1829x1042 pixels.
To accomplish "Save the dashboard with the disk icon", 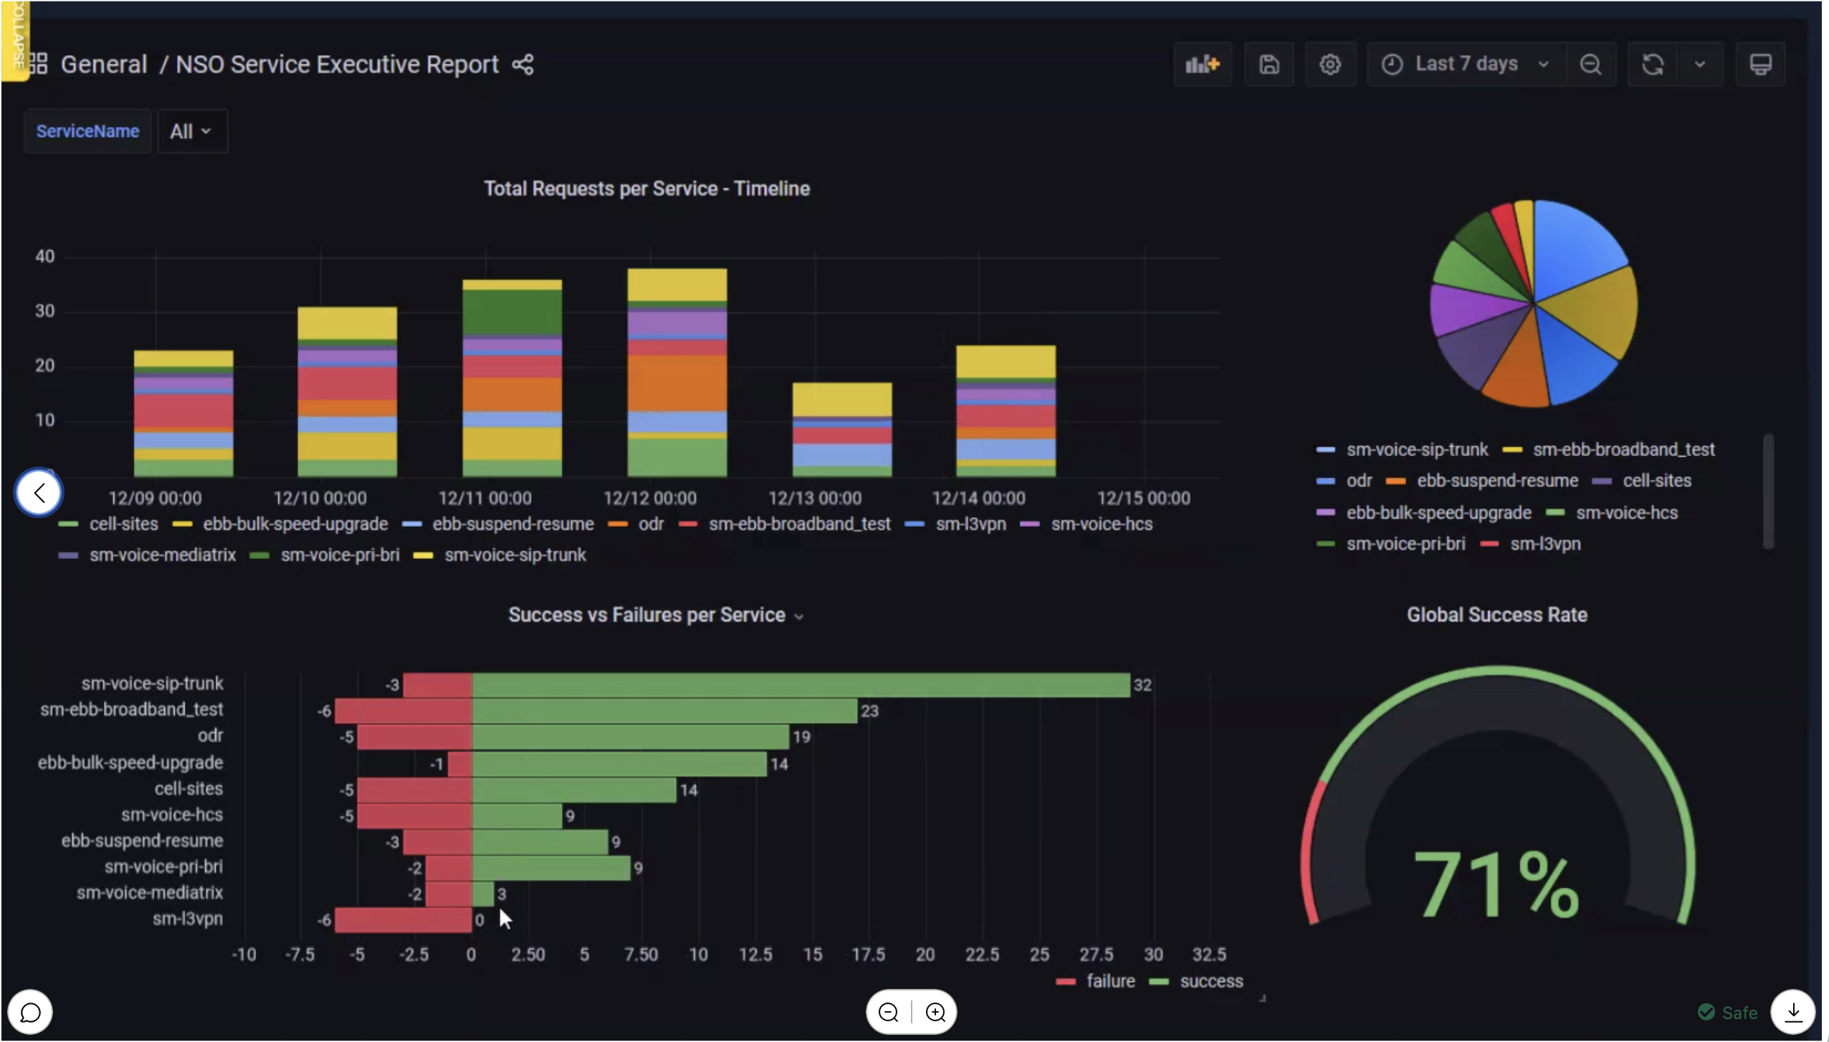I will coord(1269,64).
